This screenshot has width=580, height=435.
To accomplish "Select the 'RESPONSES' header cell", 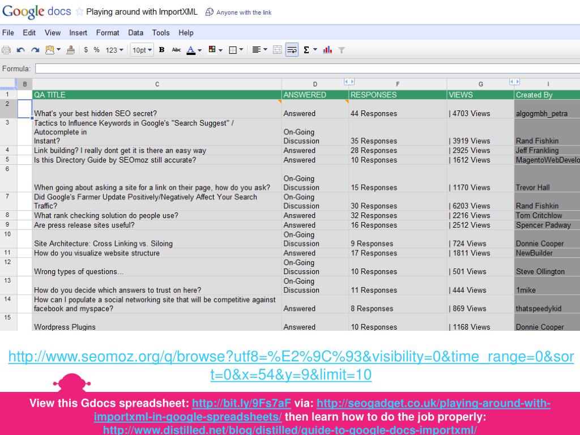I will tap(398, 95).
